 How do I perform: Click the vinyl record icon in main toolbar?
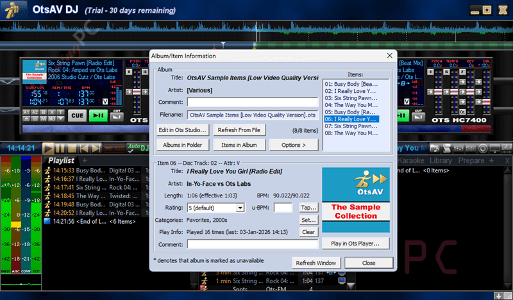(483, 148)
